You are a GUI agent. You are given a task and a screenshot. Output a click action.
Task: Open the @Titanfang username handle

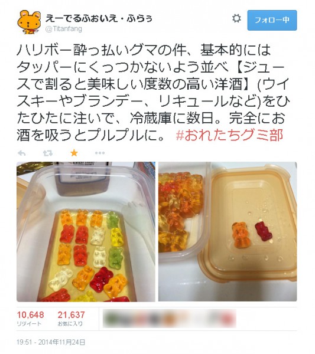pyautogui.click(x=64, y=29)
